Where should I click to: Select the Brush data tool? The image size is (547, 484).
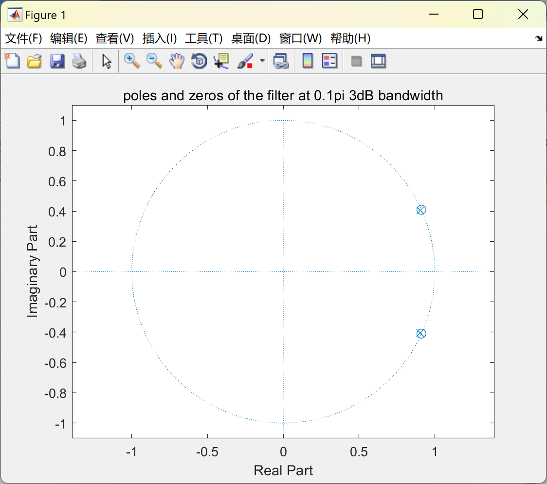pos(246,61)
